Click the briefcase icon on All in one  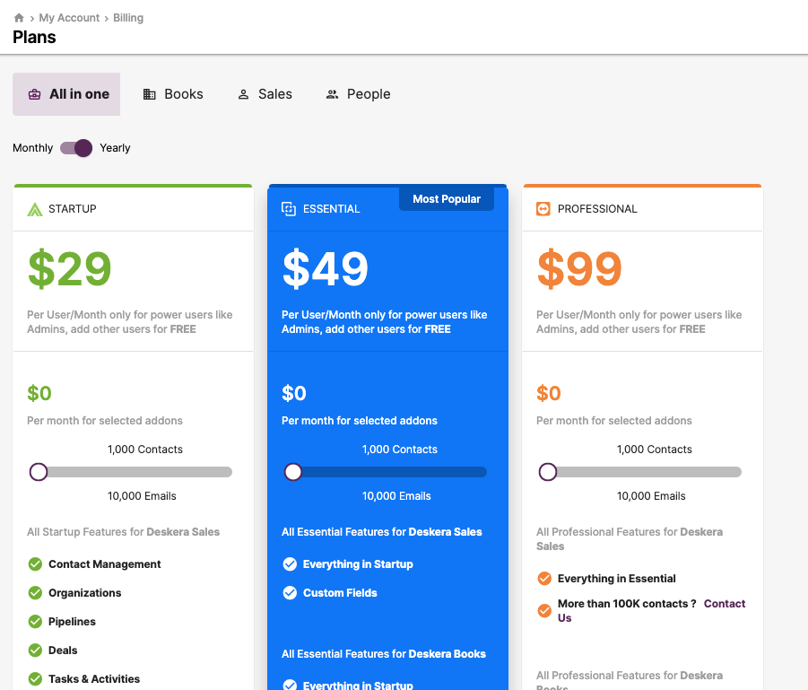34,94
